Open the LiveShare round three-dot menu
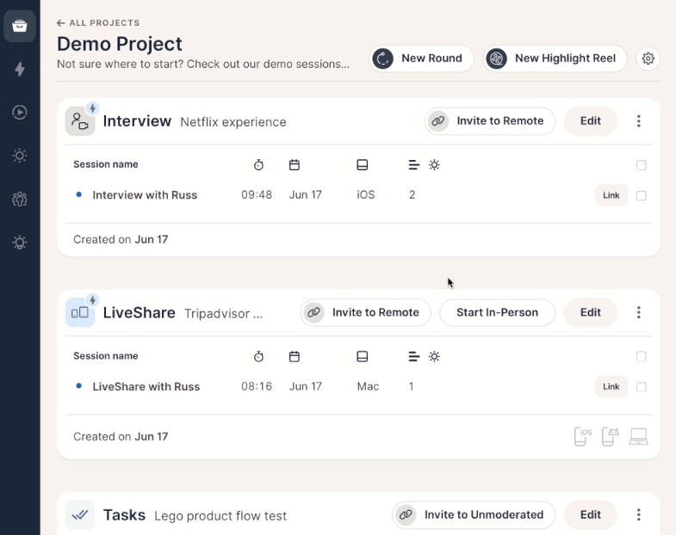The height and width of the screenshot is (535, 676). tap(639, 312)
